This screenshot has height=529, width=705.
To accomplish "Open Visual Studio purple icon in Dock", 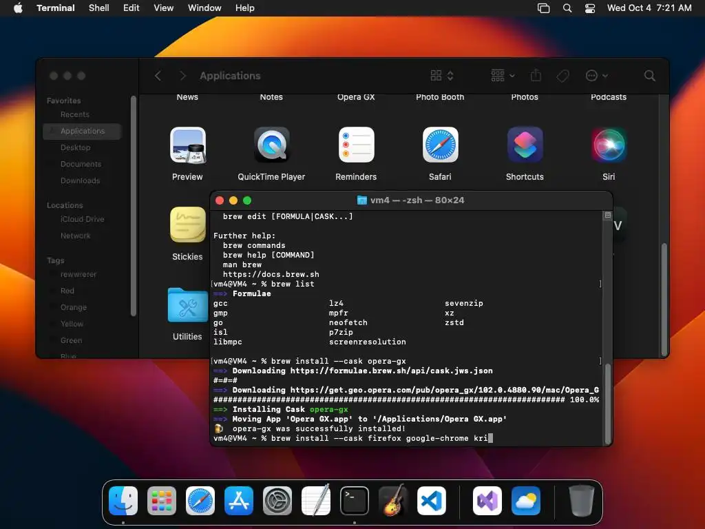I will pyautogui.click(x=487, y=500).
